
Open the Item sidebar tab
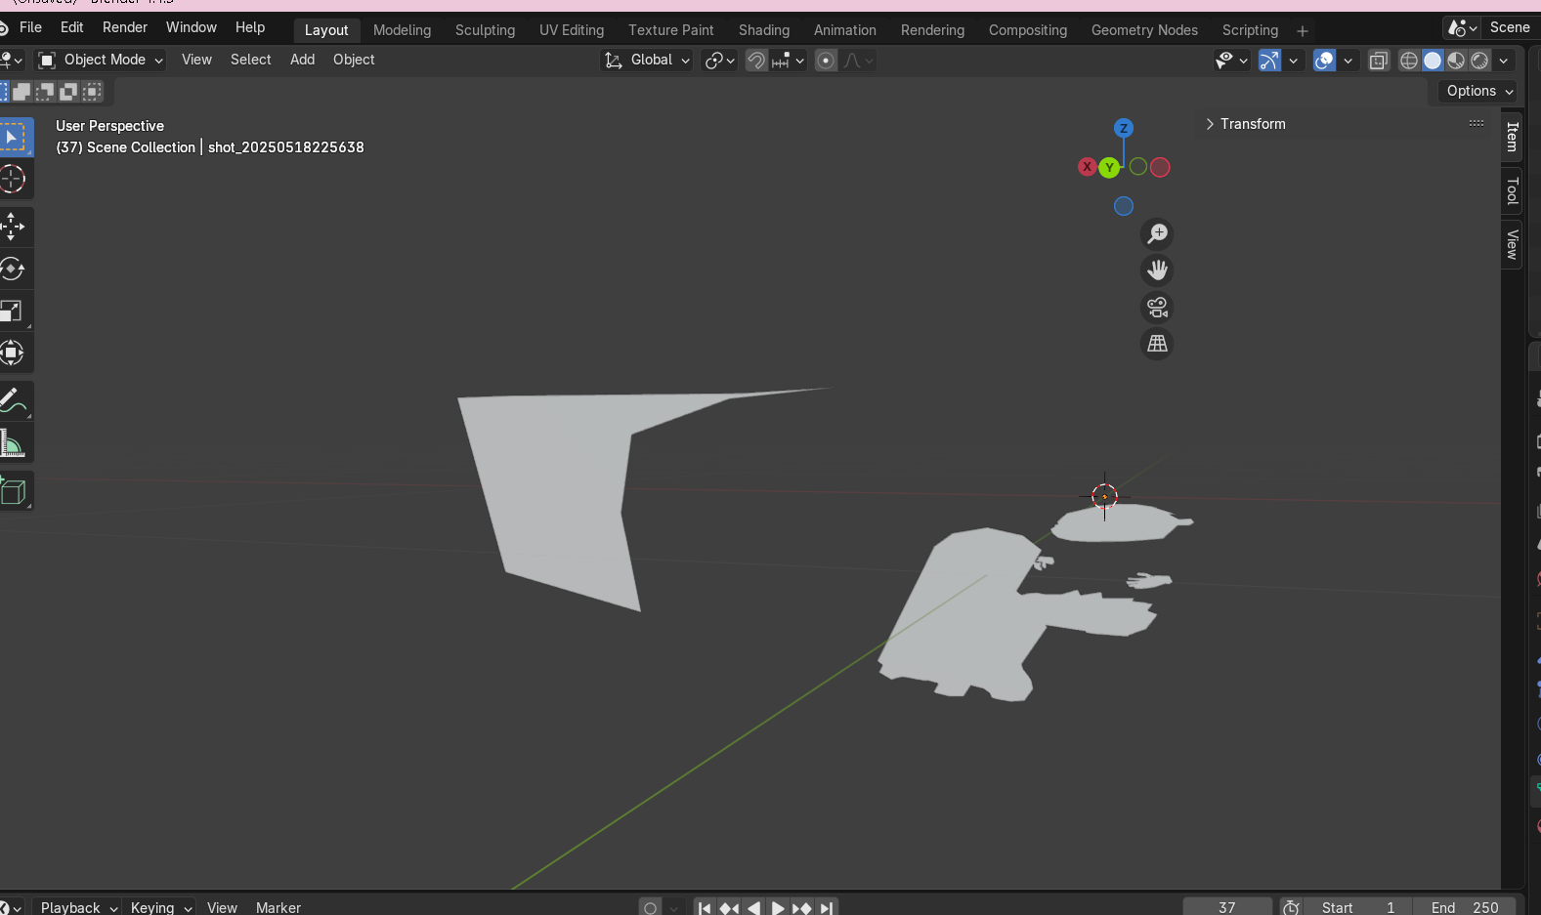[1512, 137]
